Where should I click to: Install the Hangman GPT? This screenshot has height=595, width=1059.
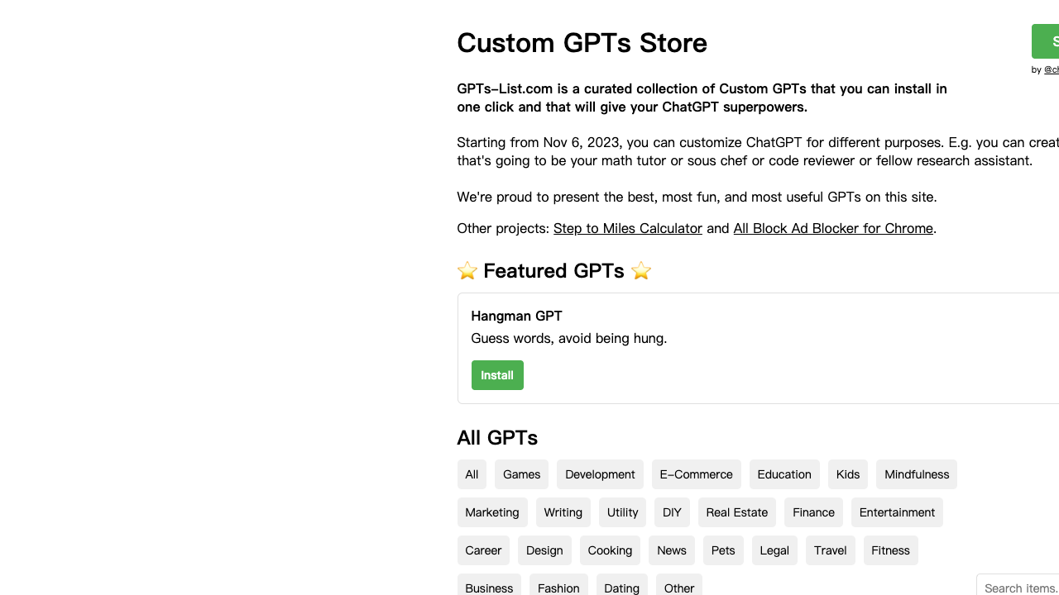tap(497, 375)
